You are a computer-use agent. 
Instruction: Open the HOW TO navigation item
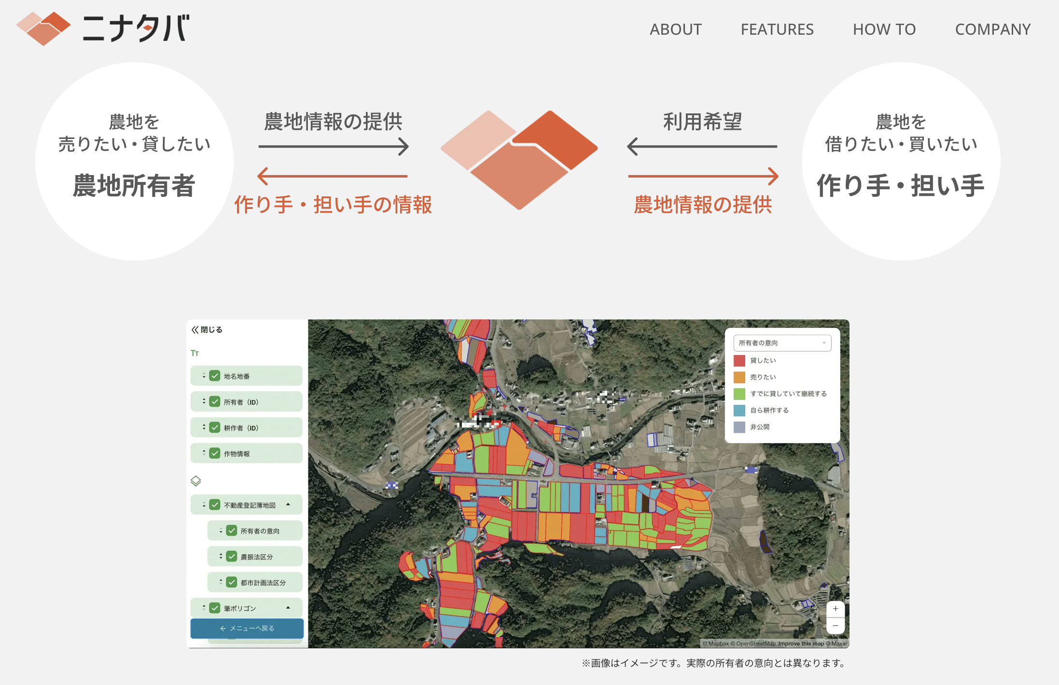click(884, 29)
